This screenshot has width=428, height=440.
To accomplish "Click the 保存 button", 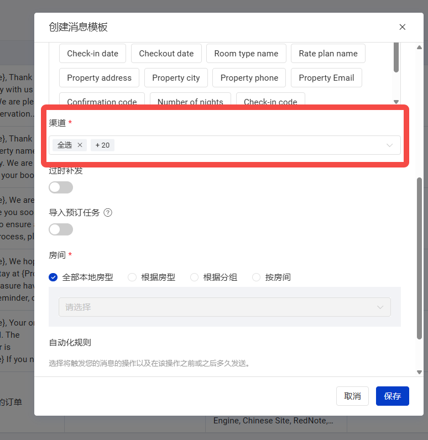I will pyautogui.click(x=393, y=396).
